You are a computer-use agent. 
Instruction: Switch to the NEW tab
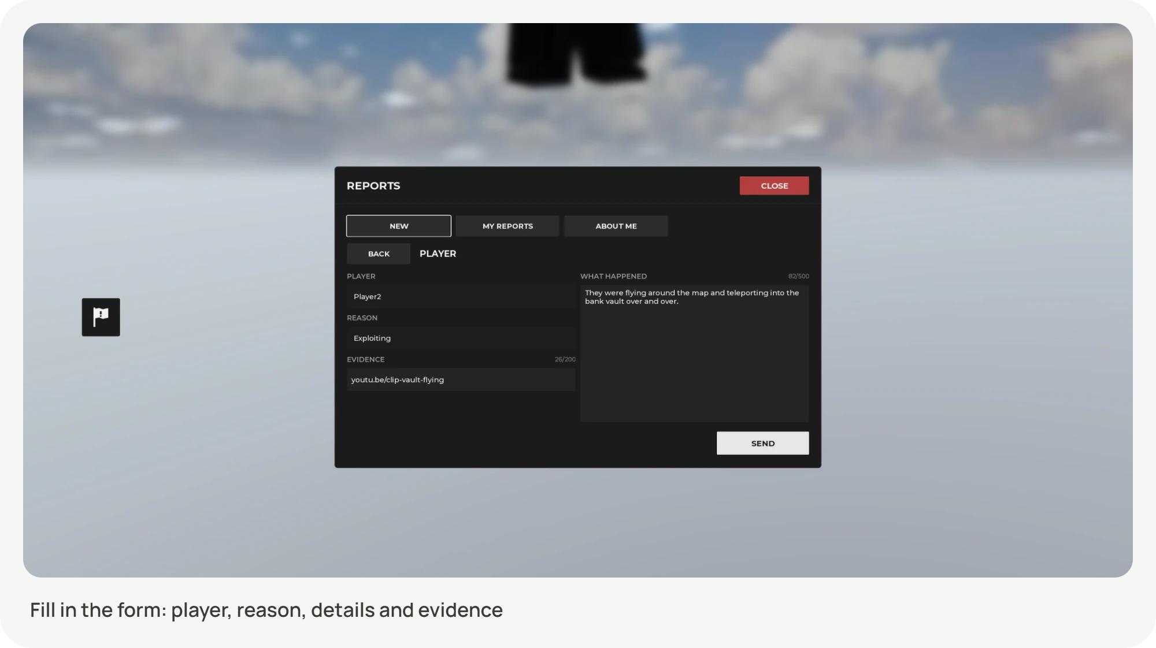click(399, 226)
